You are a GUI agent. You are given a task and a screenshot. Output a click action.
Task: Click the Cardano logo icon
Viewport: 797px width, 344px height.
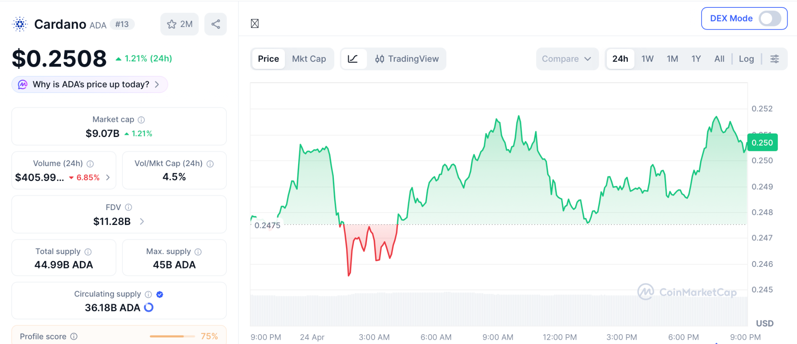pyautogui.click(x=20, y=24)
